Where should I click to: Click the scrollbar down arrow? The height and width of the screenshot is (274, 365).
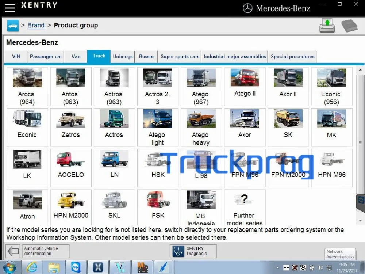point(360,220)
